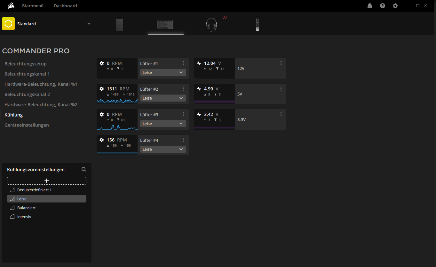Image resolution: width=436 pixels, height=267 pixels.
Task: Click the gear icon for Lüfter #2
Action: [102, 89]
